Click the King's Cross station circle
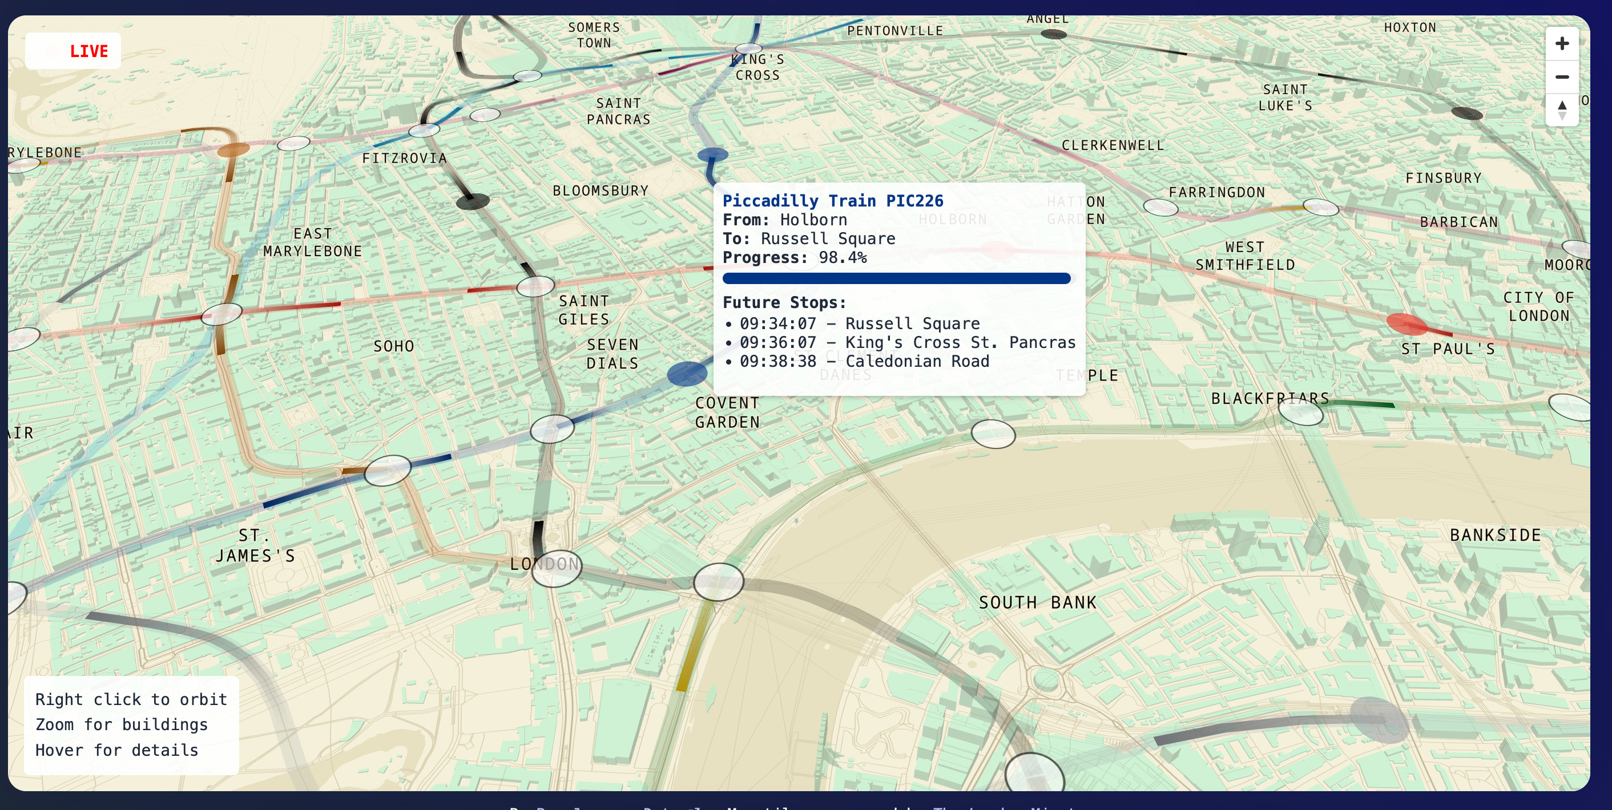Screen dimensions: 1612x810 click(x=748, y=48)
